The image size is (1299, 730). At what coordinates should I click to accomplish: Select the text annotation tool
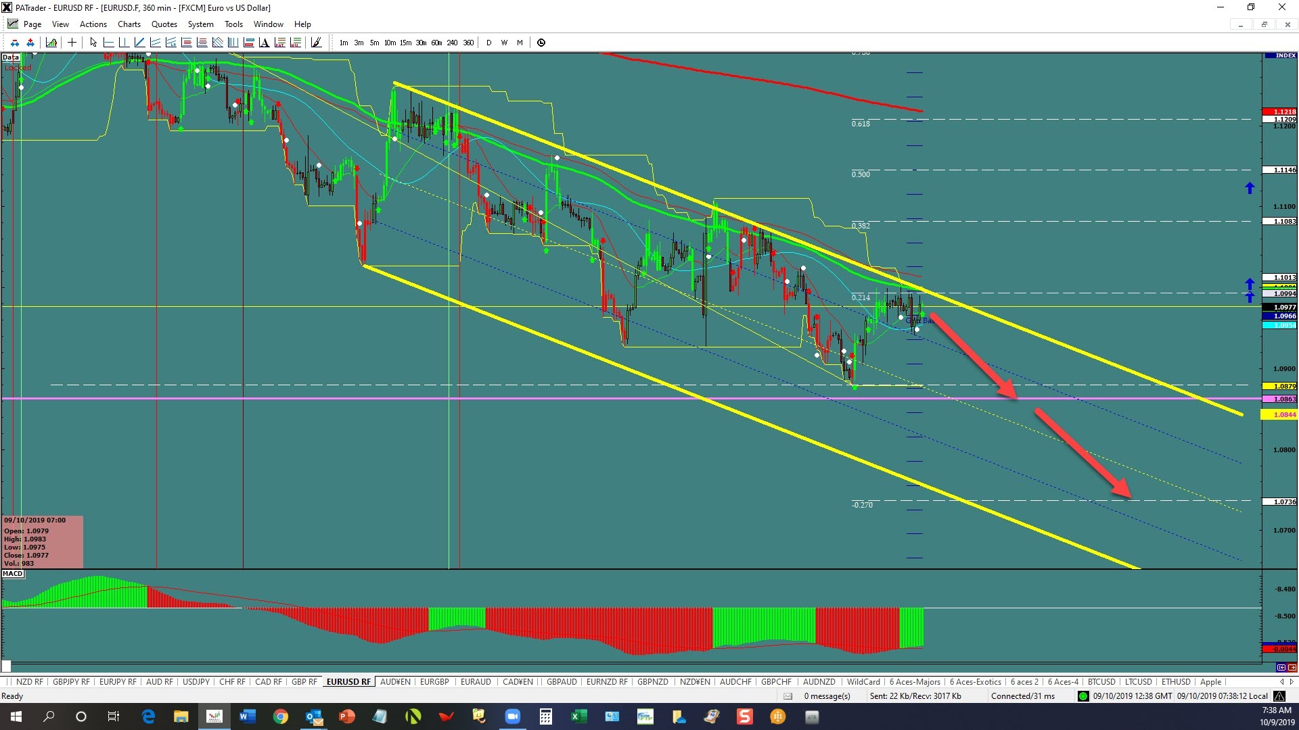[264, 43]
